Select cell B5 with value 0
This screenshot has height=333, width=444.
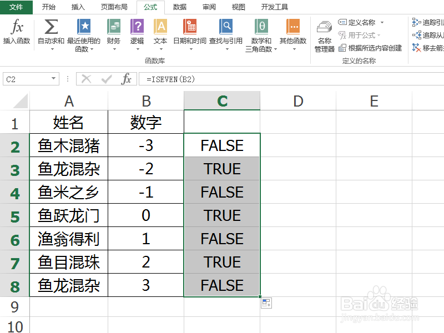[x=146, y=215]
